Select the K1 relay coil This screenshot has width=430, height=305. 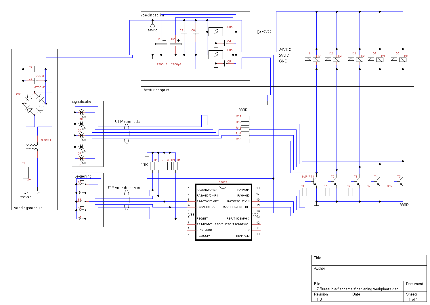point(316,60)
